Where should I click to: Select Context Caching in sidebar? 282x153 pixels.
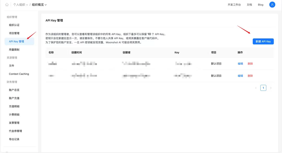pos(19,74)
